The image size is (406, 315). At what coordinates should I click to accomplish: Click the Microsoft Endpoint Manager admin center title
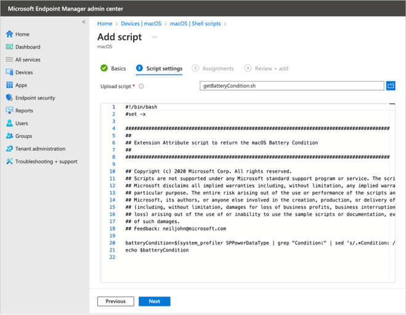[x=65, y=9]
